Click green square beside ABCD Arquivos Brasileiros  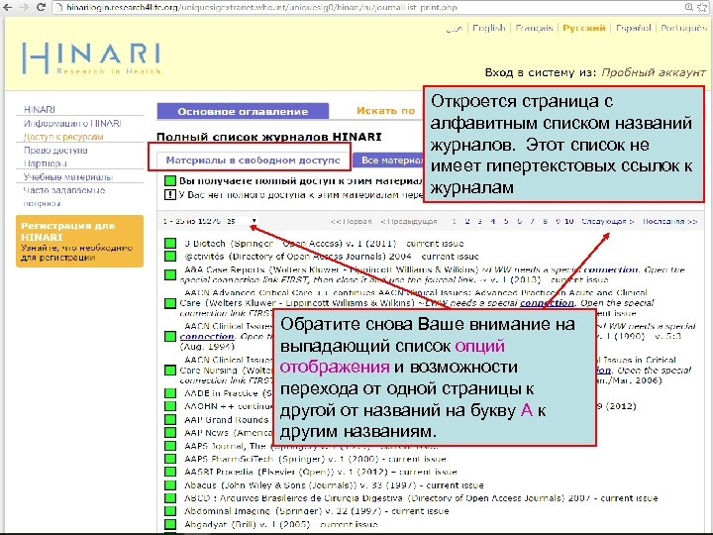pos(170,498)
